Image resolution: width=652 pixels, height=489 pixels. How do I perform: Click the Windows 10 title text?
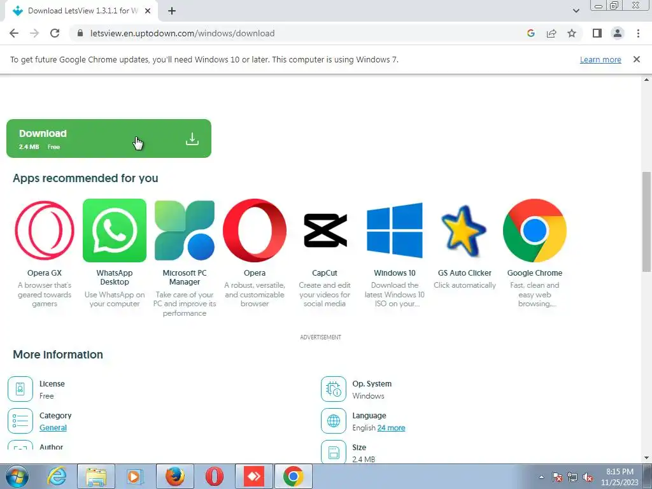tap(395, 273)
